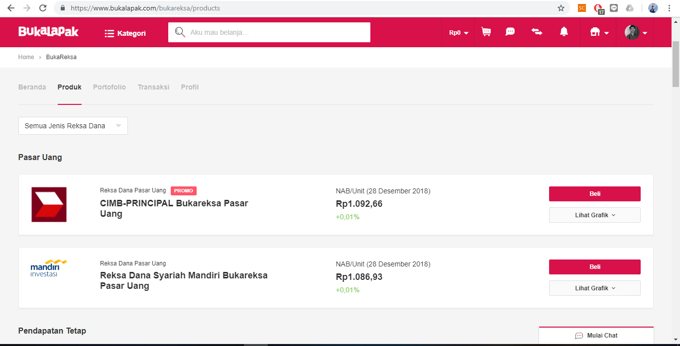The image size is (680, 346).
Task: Click the browser forward arrow
Action: [27, 8]
